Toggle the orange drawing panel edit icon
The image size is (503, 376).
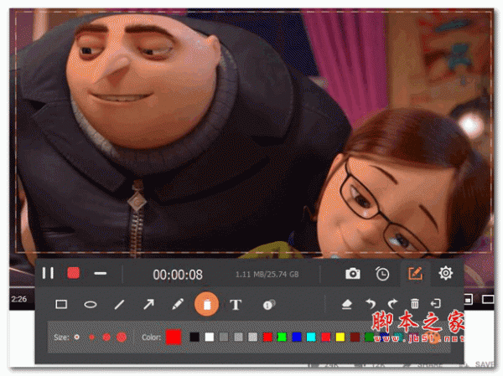click(x=415, y=274)
